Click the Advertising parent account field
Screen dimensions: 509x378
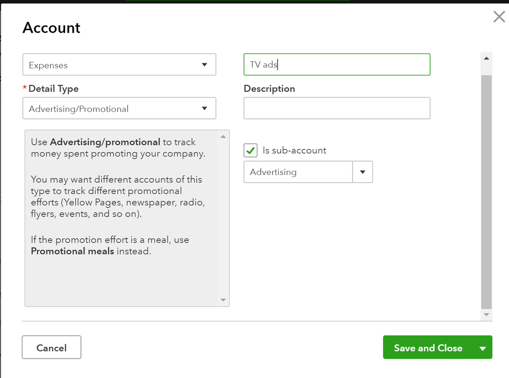tap(298, 172)
